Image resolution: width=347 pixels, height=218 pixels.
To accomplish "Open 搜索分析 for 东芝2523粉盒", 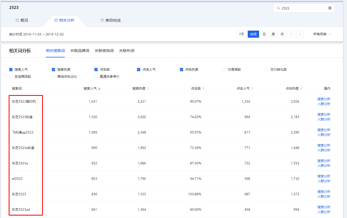I will click(324, 115).
